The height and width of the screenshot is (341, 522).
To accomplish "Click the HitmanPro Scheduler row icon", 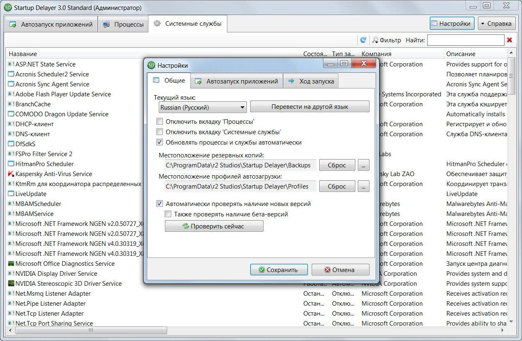I will coord(11,164).
